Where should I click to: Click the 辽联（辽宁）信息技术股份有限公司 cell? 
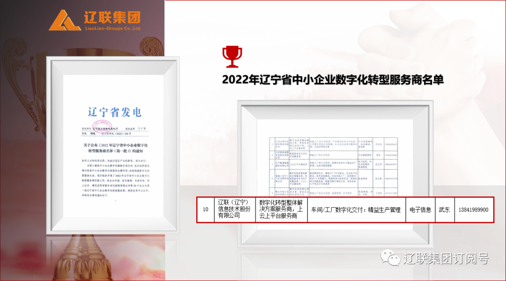[x=234, y=209]
